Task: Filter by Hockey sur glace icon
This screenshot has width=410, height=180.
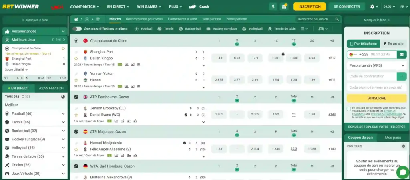Action: (x=208, y=29)
